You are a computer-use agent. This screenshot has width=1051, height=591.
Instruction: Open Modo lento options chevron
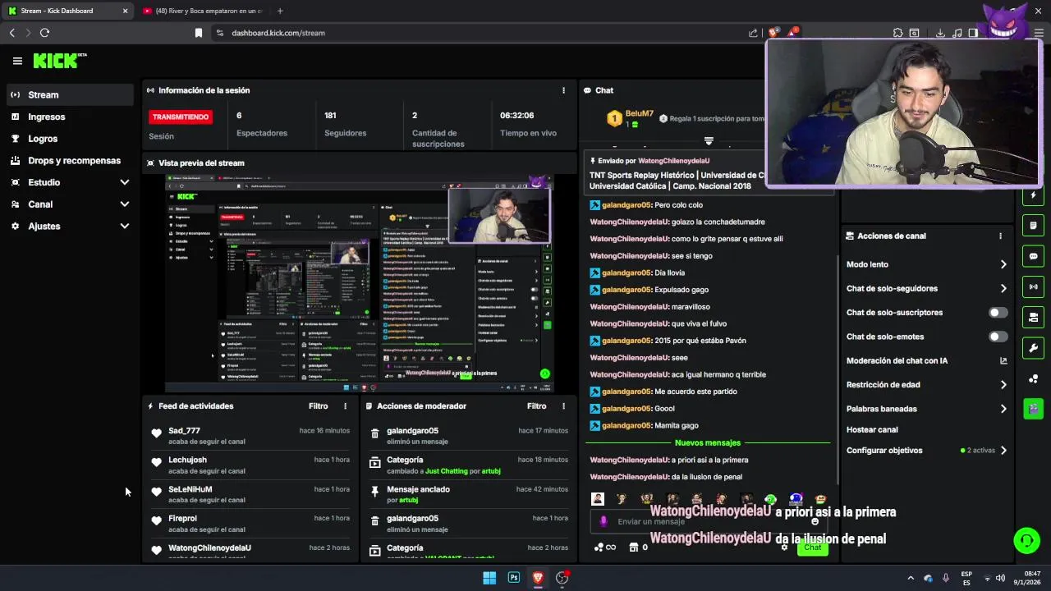(x=1003, y=264)
